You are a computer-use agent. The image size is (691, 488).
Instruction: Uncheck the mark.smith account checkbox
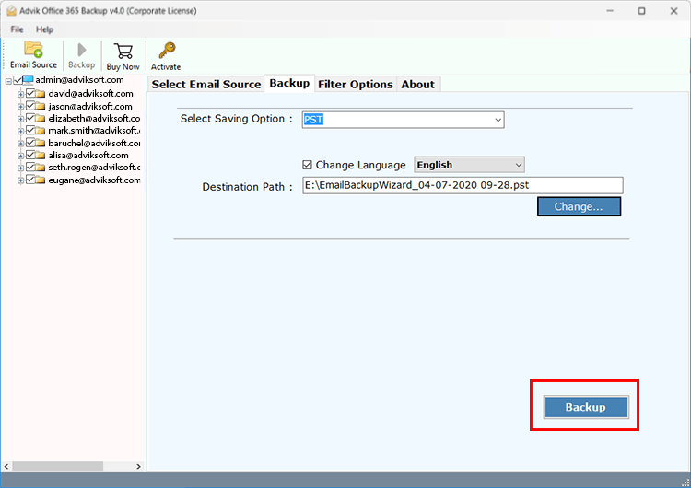30,131
